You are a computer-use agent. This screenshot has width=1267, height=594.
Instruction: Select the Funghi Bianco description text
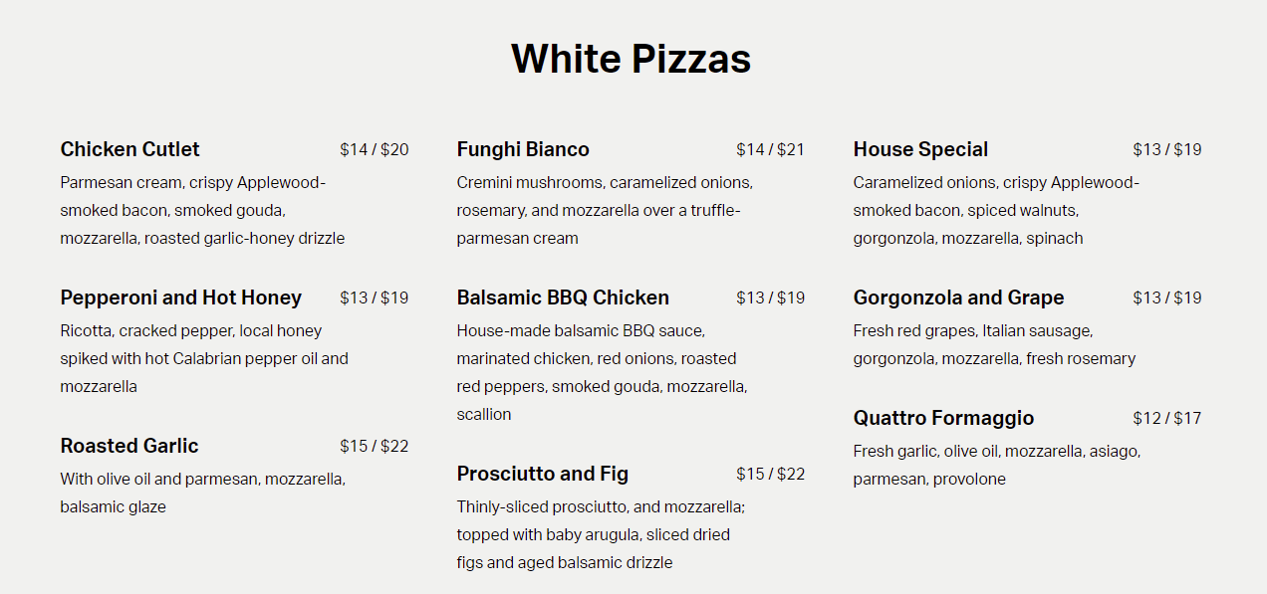pos(605,210)
